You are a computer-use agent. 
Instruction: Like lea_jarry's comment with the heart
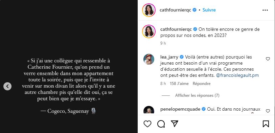(268, 59)
